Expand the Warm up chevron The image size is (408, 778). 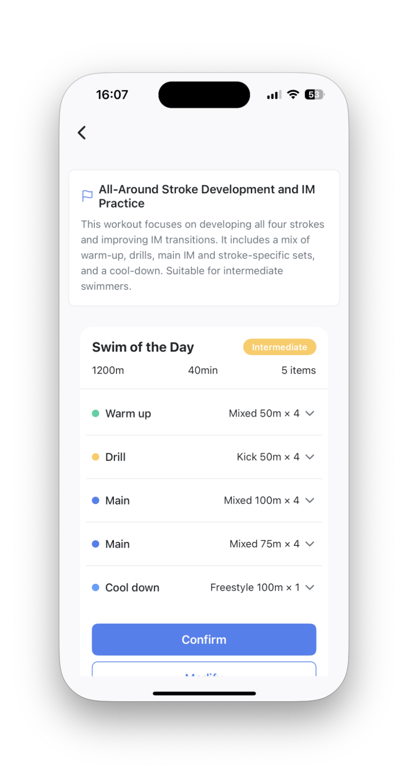[x=310, y=413]
